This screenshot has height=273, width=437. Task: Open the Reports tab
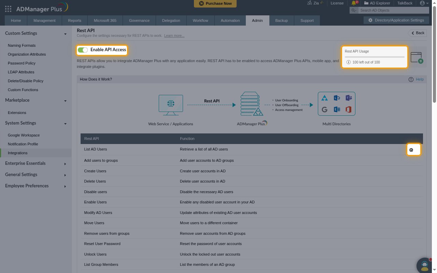click(74, 20)
